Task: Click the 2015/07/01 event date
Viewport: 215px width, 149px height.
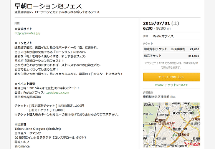Action: (x=157, y=23)
